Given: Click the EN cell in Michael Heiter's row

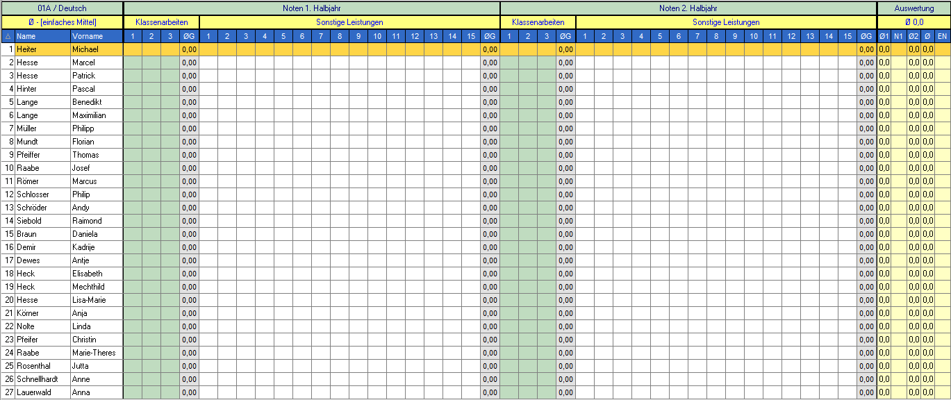Looking at the screenshot, I should [x=943, y=49].
